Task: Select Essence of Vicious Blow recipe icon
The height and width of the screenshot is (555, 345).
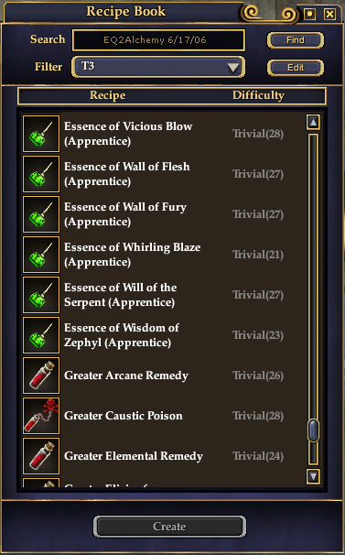Action: [x=41, y=134]
